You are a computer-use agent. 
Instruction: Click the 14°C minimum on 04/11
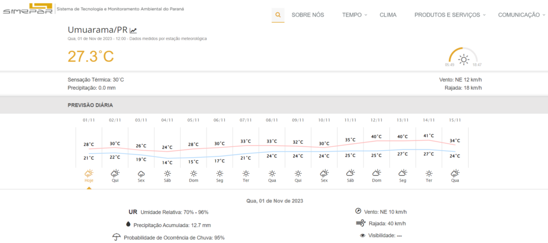[167, 162]
